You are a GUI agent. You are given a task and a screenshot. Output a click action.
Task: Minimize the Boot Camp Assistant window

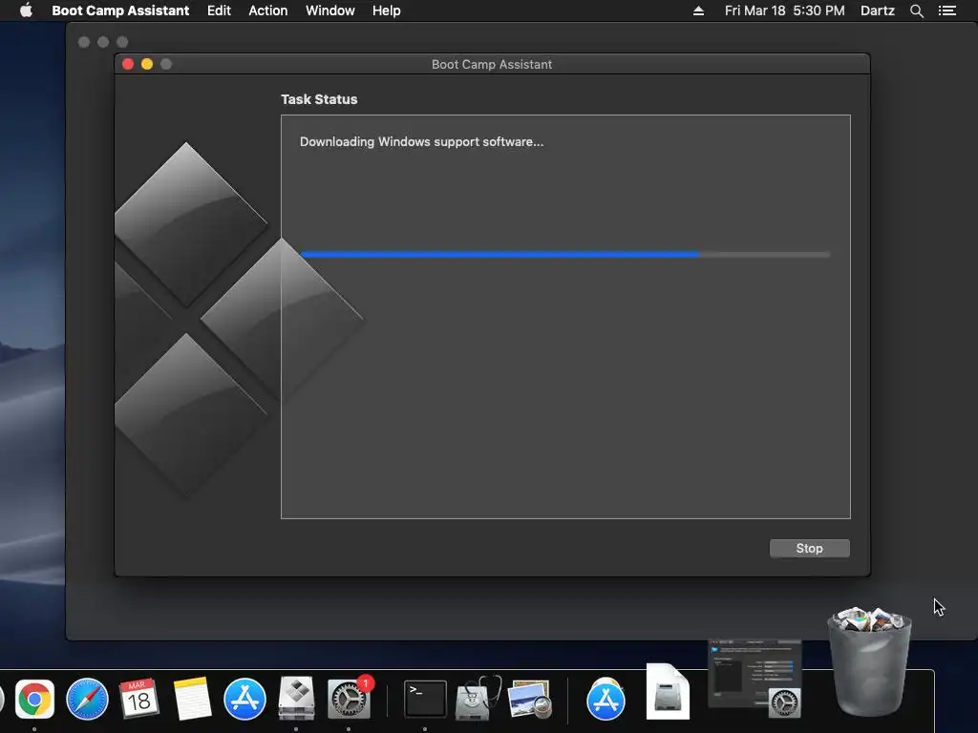[147, 64]
